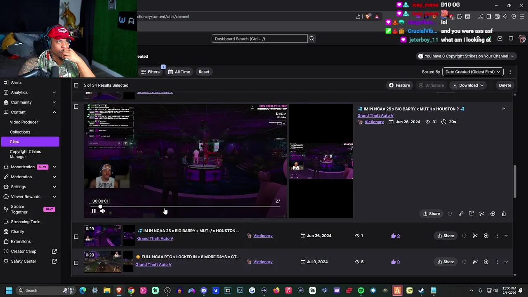
Task: Click the All Time date filter
Action: click(179, 72)
